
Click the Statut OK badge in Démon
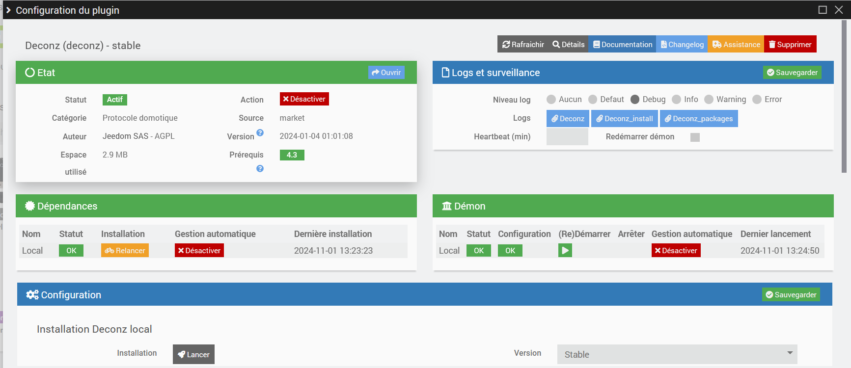point(479,251)
